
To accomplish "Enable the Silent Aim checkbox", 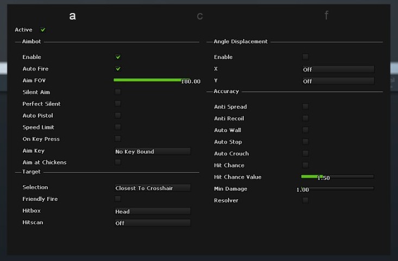I will pos(118,92).
